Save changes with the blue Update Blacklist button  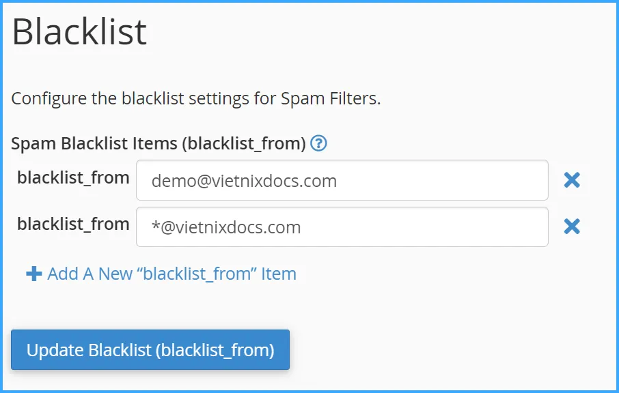150,350
